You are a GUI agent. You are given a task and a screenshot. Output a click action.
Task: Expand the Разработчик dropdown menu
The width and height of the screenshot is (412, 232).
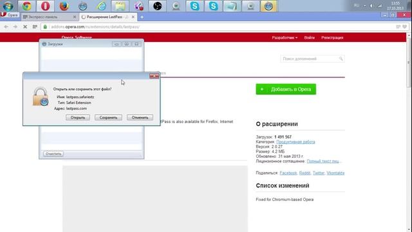tap(285, 37)
